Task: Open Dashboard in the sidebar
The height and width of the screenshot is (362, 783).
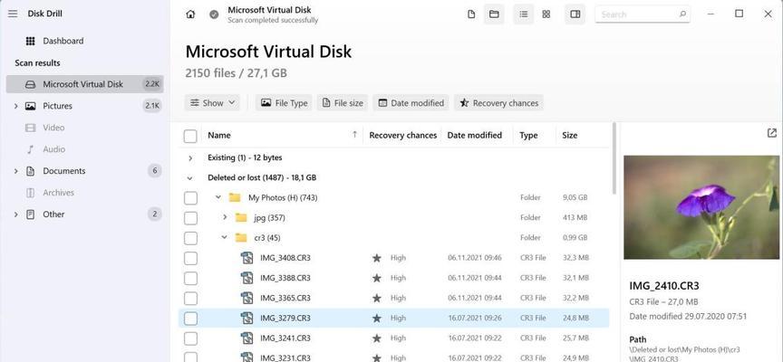Action: (x=63, y=41)
